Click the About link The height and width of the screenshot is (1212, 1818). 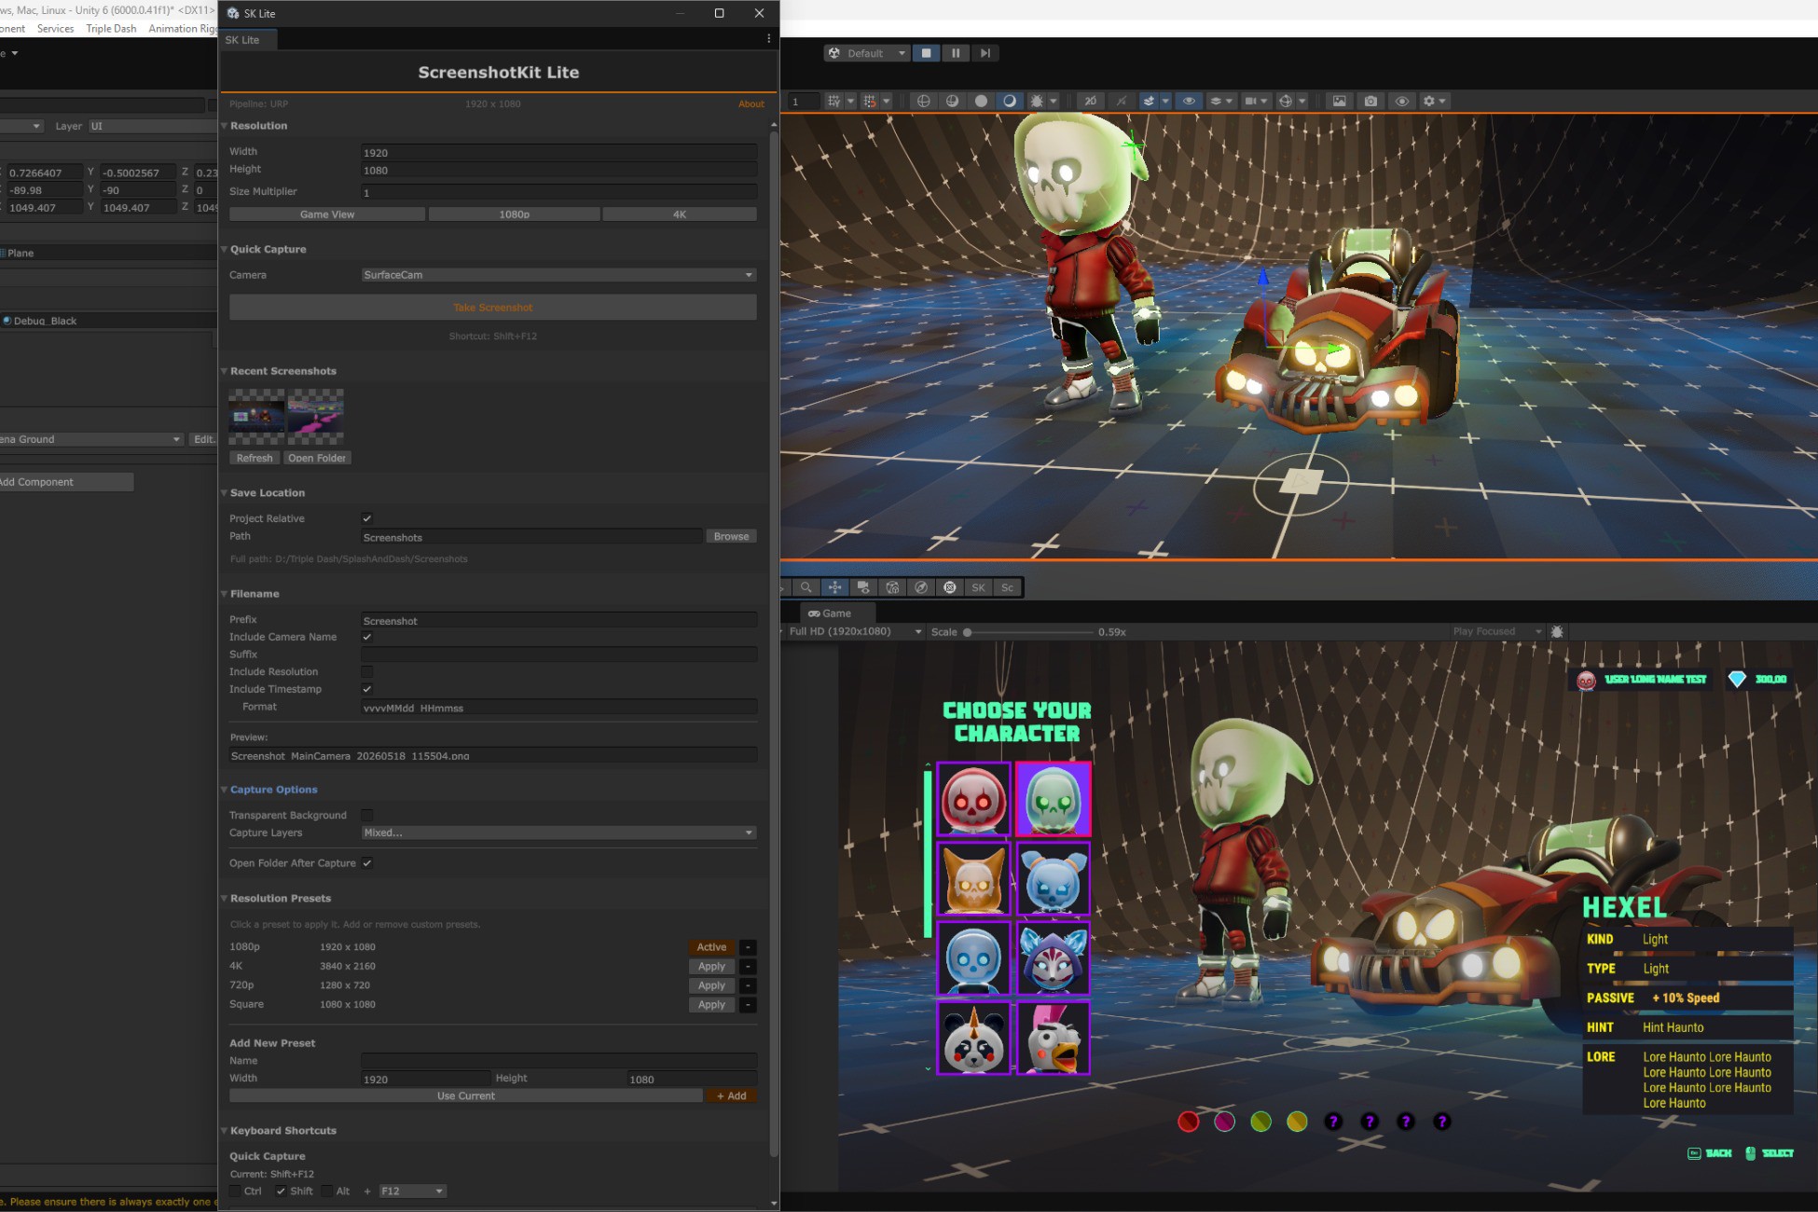tap(751, 103)
